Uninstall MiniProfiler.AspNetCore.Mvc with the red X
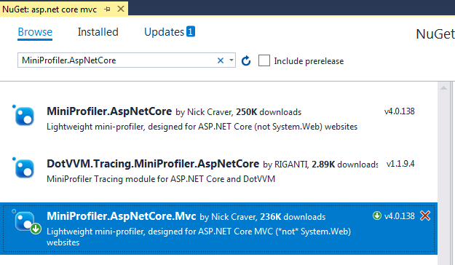The image size is (455, 265). click(425, 215)
